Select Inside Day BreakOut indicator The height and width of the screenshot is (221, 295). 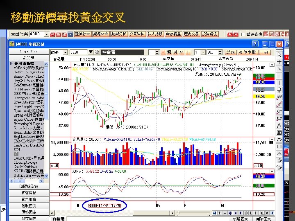coord(29,145)
